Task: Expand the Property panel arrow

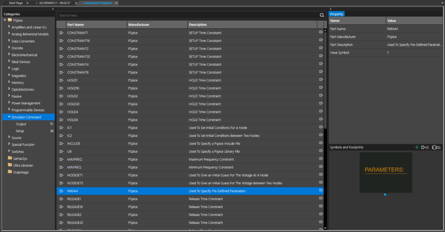Action: [x=330, y=9]
